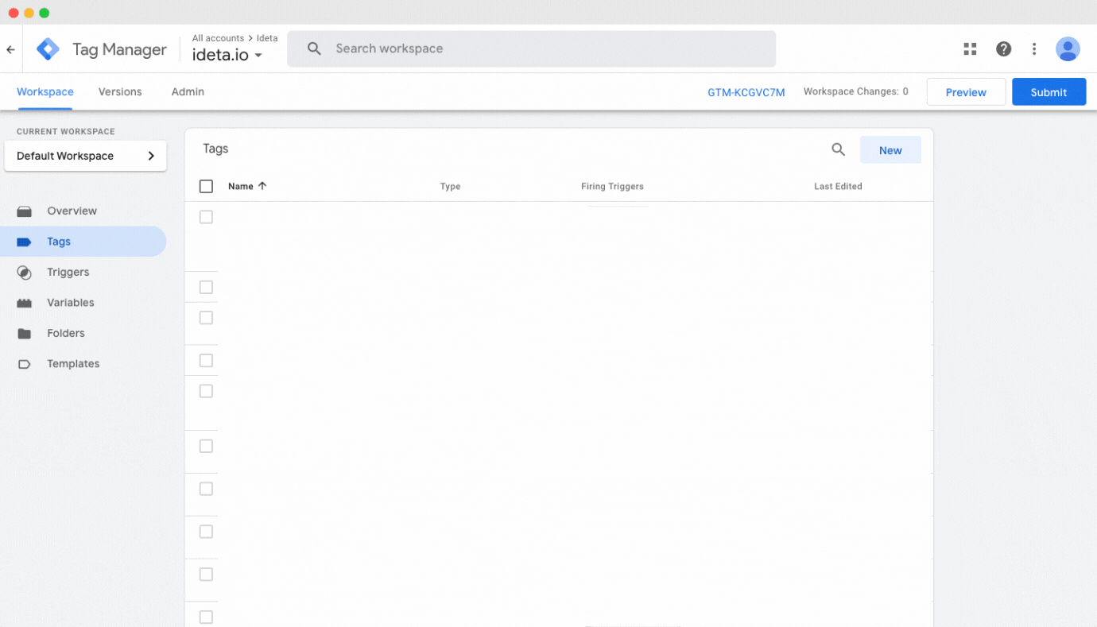1097x627 pixels.
Task: Click the Name column sort arrow
Action: point(262,186)
